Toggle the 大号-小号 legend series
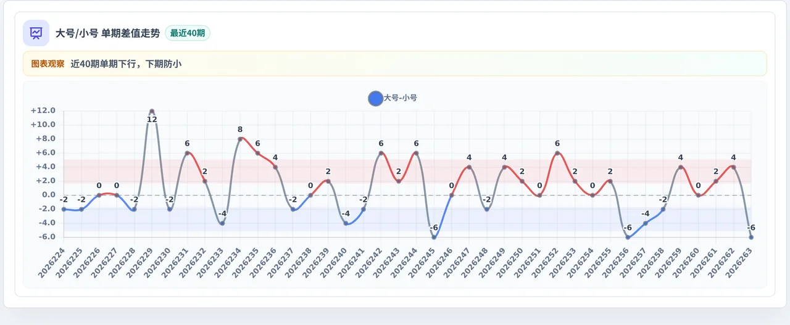Screen dimensions: 790x325 coord(393,98)
